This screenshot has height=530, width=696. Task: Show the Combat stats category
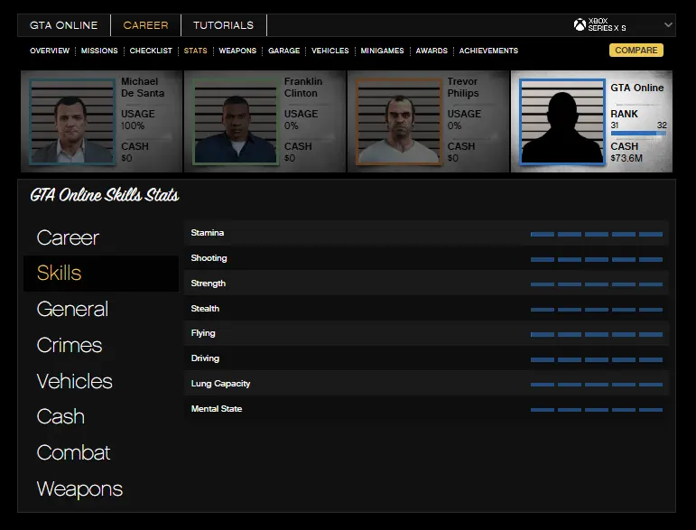(x=73, y=453)
